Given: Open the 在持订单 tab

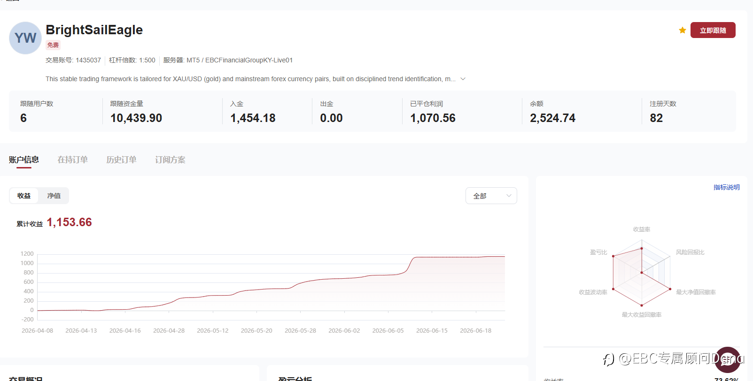Looking at the screenshot, I should (73, 160).
